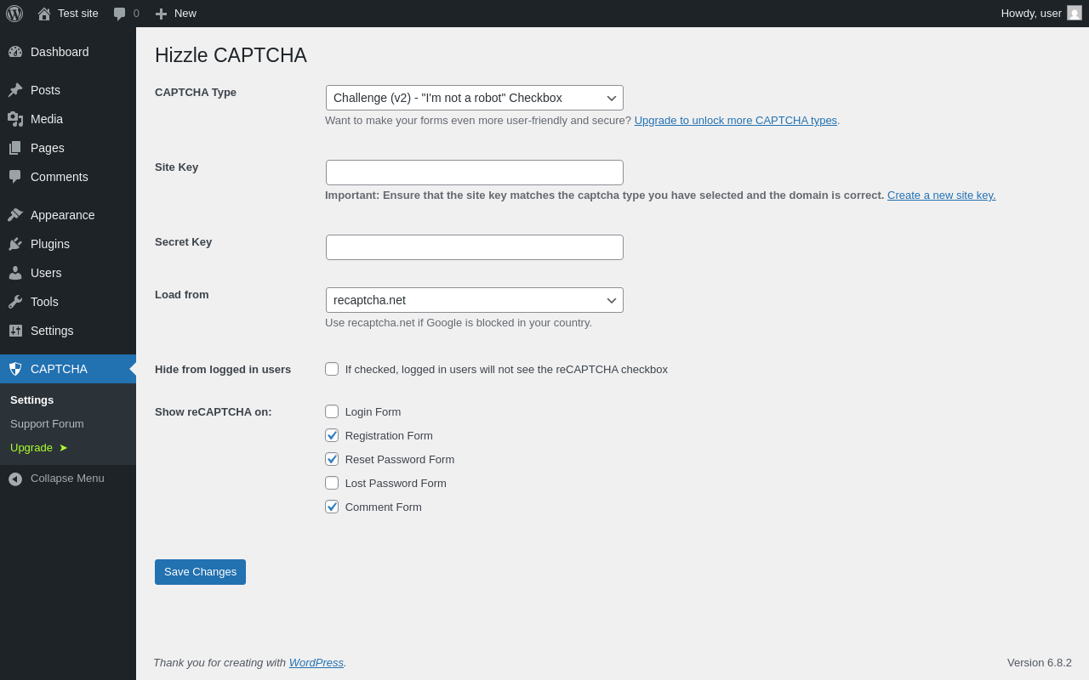1089x680 pixels.
Task: Click the Collapse Menu label
Action: 67,479
